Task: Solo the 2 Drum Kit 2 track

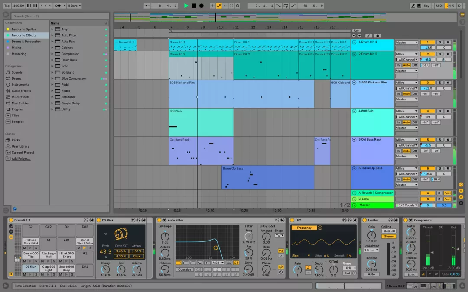Action: (440, 54)
